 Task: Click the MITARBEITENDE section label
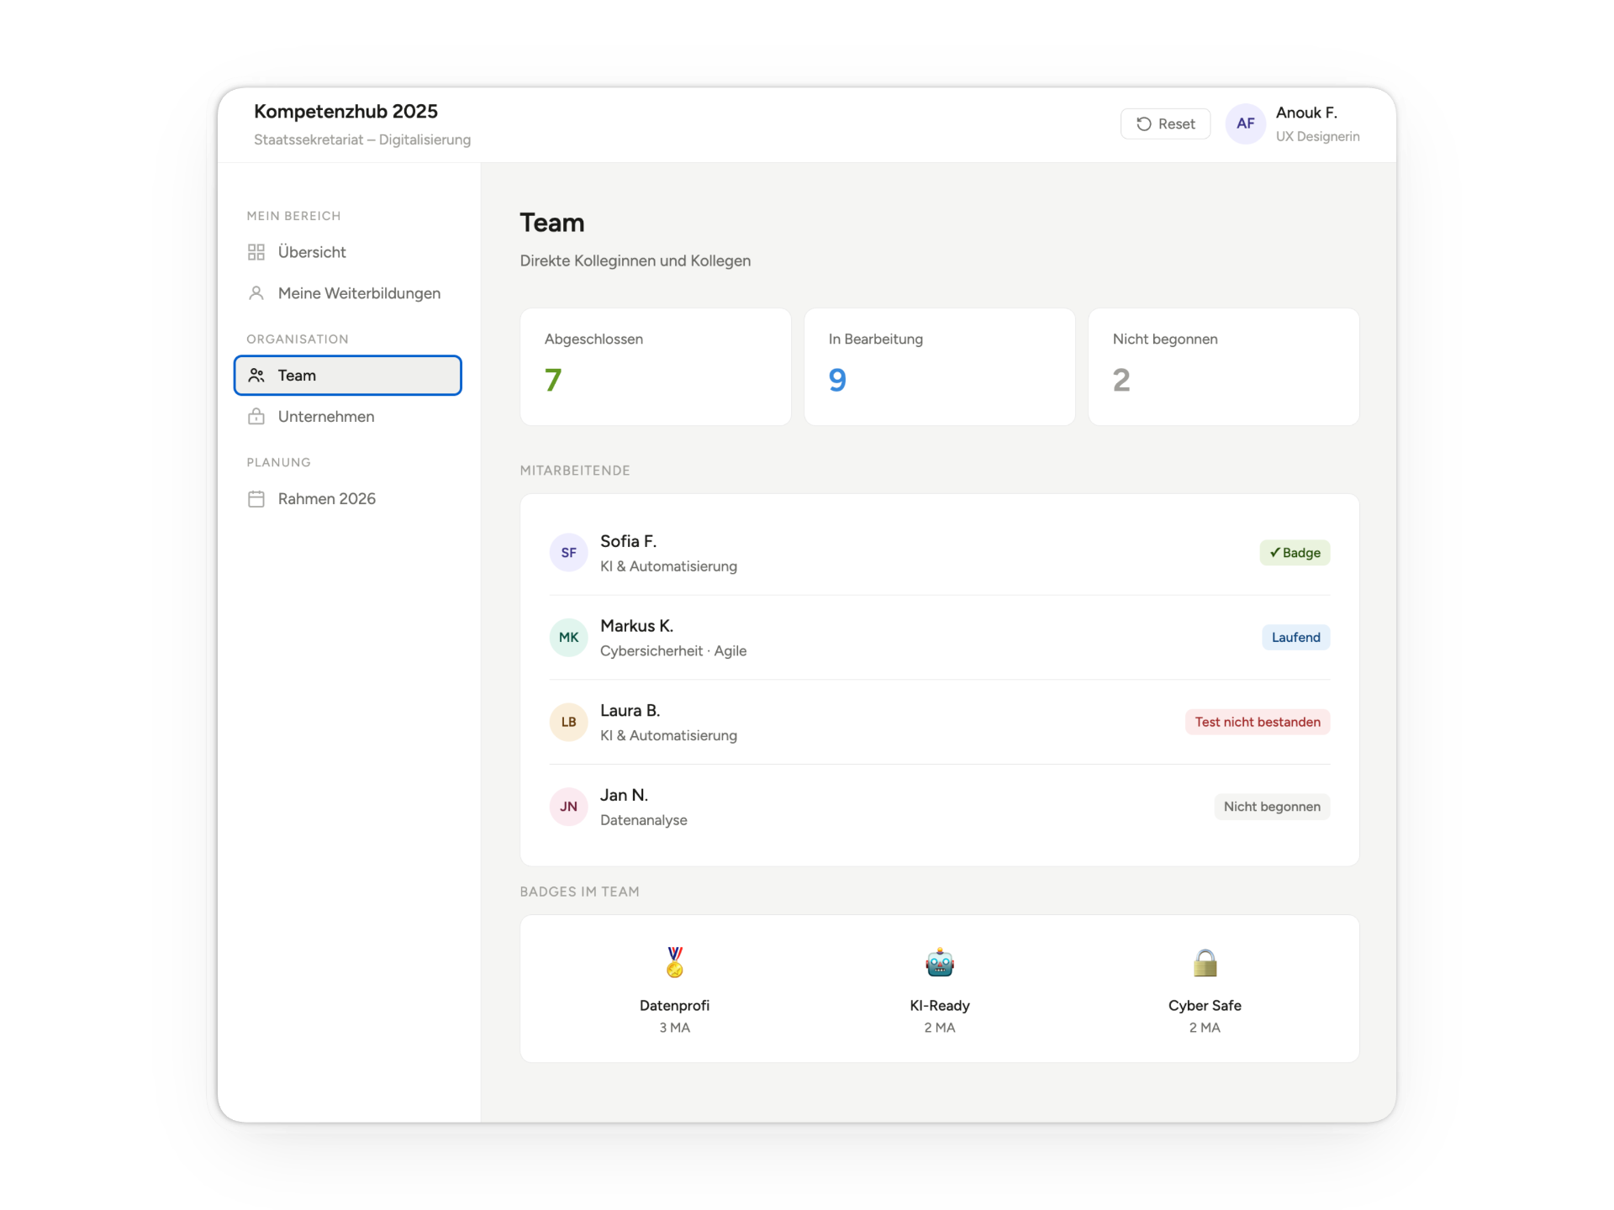pyautogui.click(x=575, y=471)
